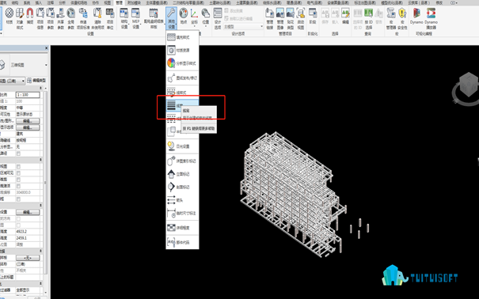Open the 材质 (Materials) tool
The height and width of the screenshot is (299, 479).
pos(10,17)
